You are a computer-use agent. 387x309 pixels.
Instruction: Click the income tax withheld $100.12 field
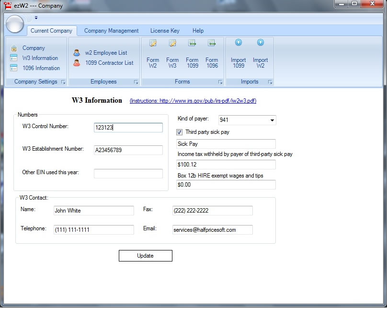click(x=226, y=165)
